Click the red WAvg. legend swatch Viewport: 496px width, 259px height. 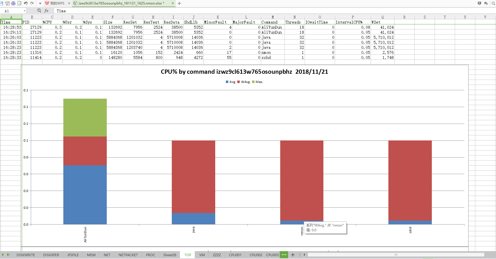(x=238, y=82)
